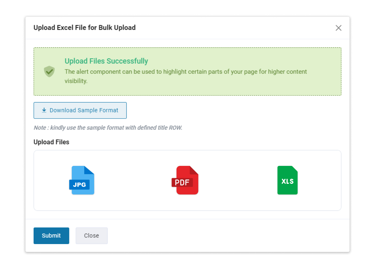Click the sample format note text
The height and width of the screenshot is (269, 375).
pyautogui.click(x=108, y=127)
